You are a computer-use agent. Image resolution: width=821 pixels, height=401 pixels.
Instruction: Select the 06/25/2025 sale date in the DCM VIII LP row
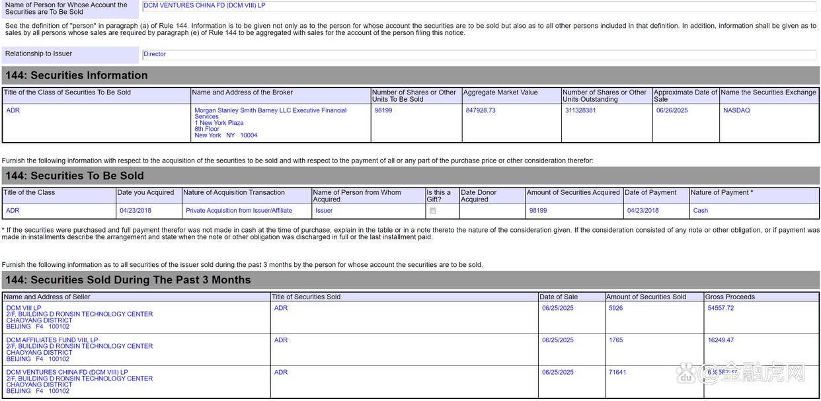pyautogui.click(x=558, y=308)
